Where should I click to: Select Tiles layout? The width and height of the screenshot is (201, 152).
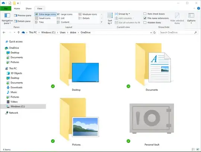(39, 22)
